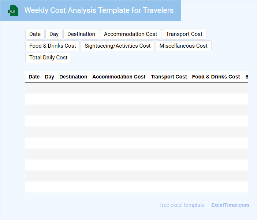Click the Total Daily Cost tag
This screenshot has width=257, height=220.
click(x=48, y=58)
